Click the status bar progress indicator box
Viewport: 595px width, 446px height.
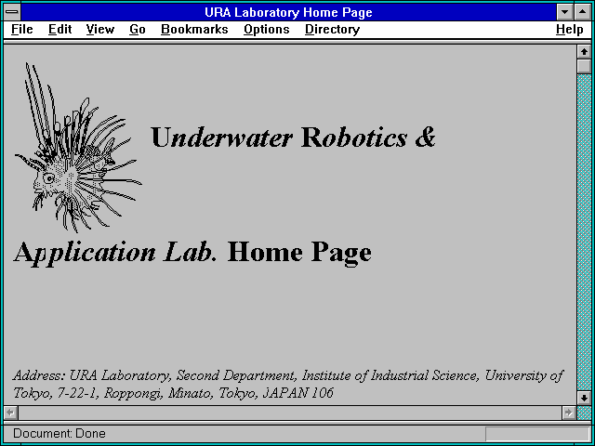537,434
